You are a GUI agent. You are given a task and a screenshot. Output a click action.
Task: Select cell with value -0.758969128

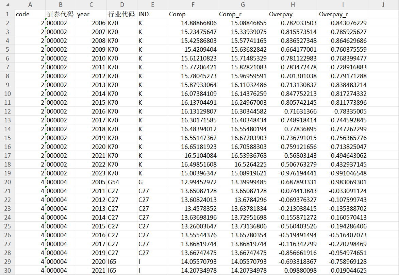pos(343,262)
